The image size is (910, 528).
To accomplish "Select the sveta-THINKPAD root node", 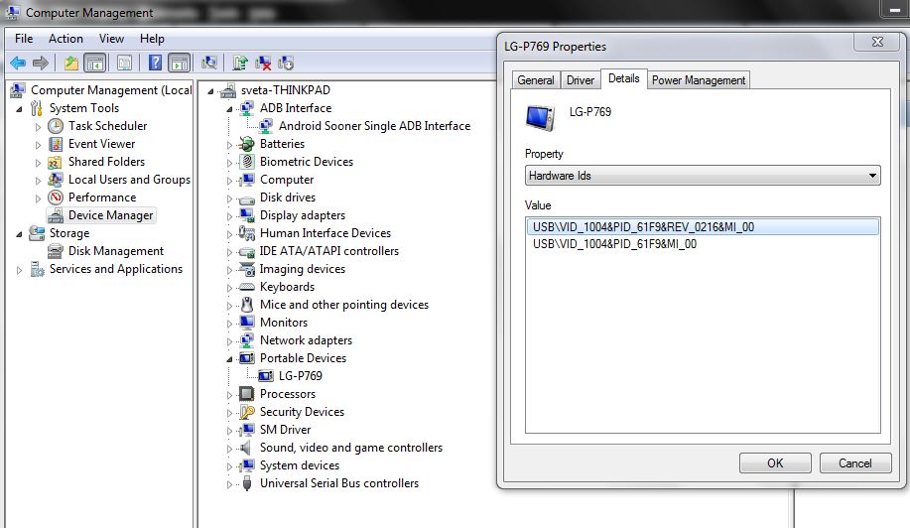I will (x=286, y=90).
